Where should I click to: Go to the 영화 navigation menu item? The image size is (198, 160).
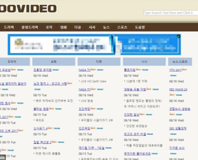tap(64, 27)
